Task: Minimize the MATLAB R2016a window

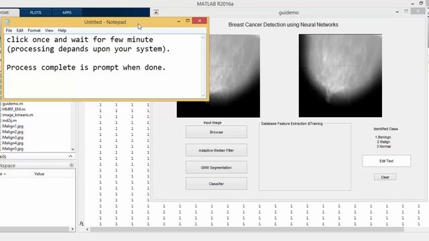Action: tap(413, 3)
